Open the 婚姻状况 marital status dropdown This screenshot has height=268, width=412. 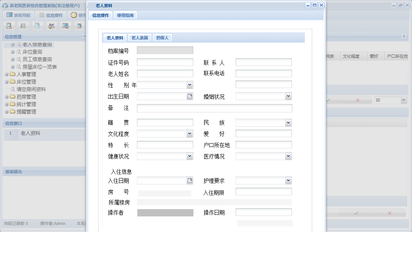[288, 96]
